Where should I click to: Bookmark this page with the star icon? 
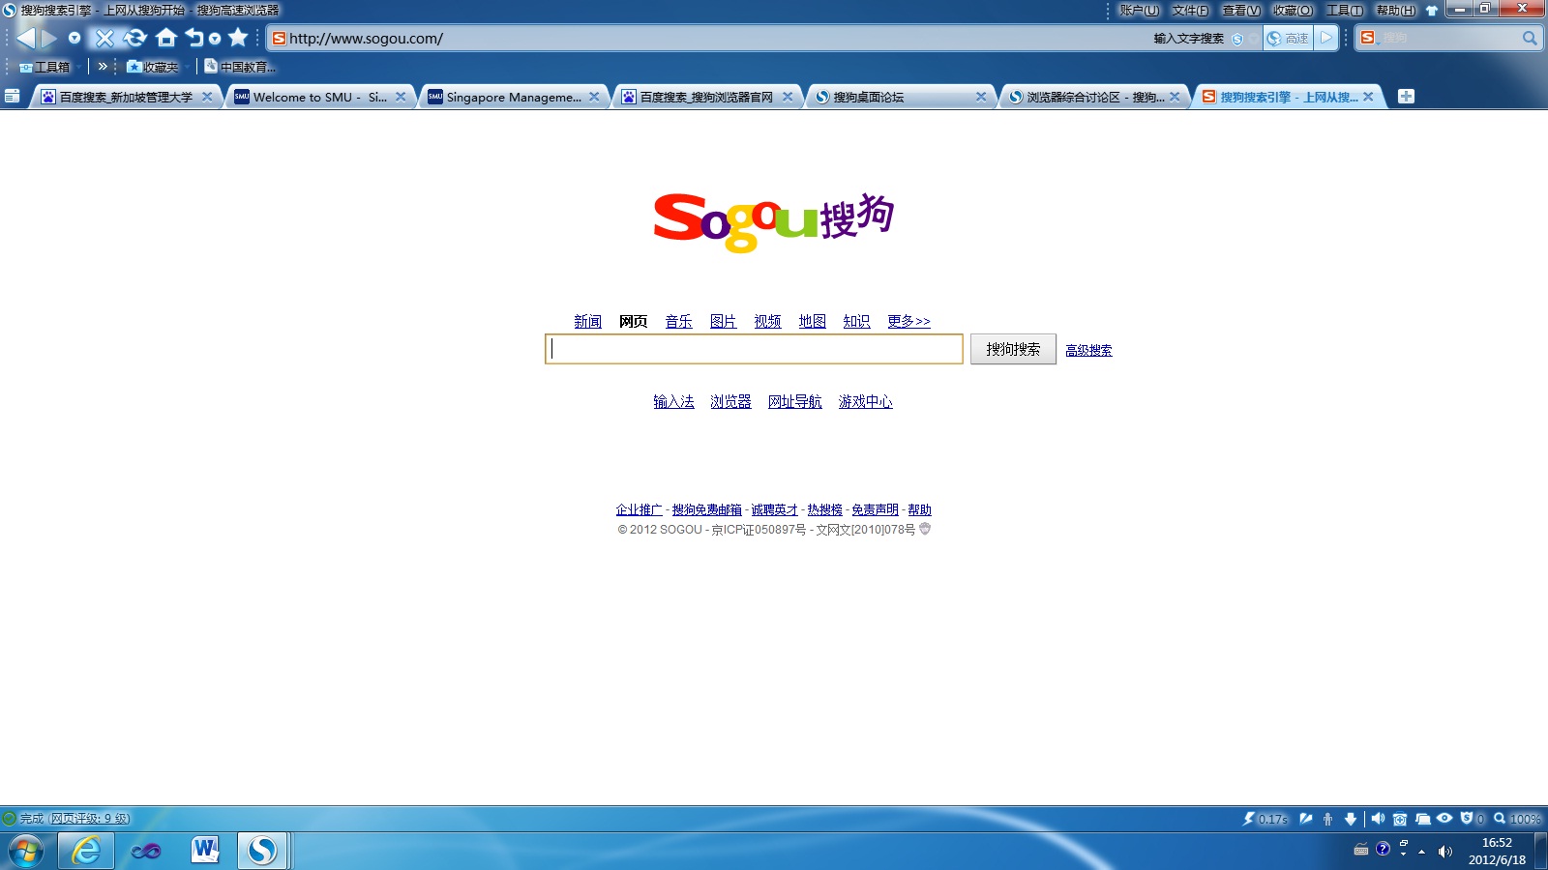coord(238,38)
